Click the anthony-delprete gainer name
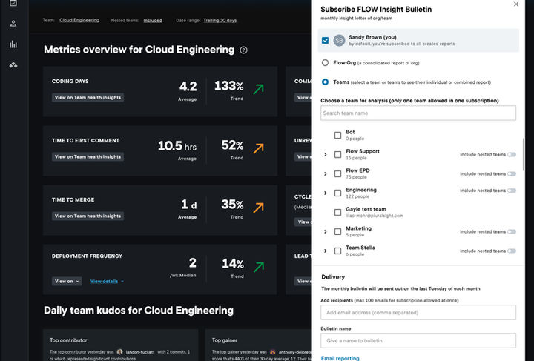The width and height of the screenshot is (534, 361). pyautogui.click(x=295, y=352)
